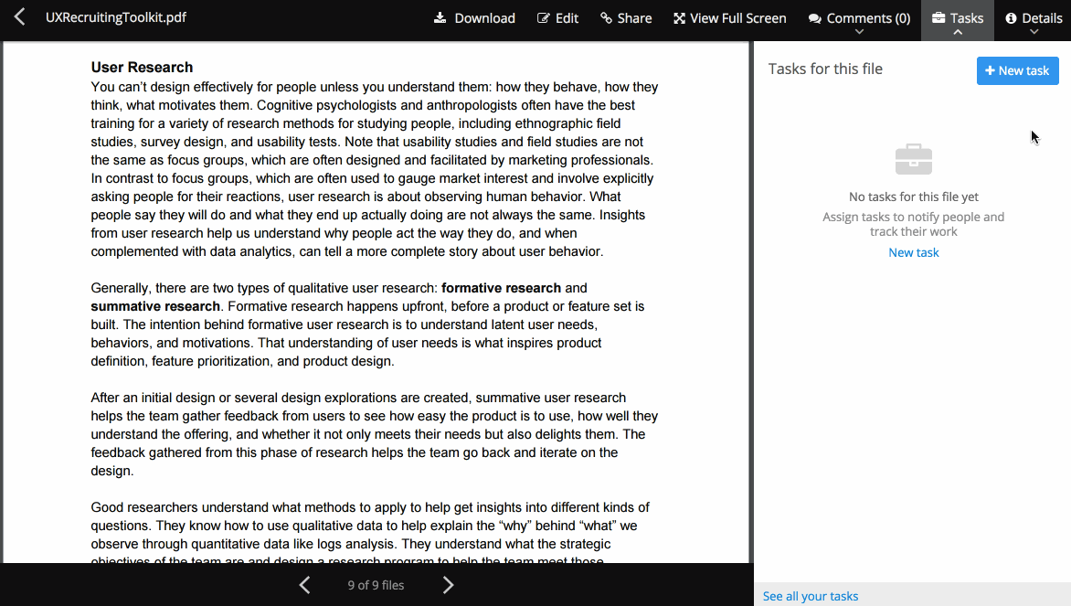Click the Edit pencil icon
Image resolution: width=1071 pixels, height=606 pixels.
click(x=544, y=18)
